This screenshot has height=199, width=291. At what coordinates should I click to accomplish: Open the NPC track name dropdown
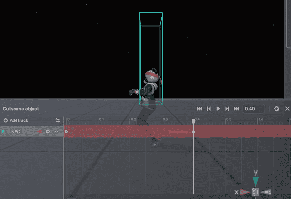[18, 132]
